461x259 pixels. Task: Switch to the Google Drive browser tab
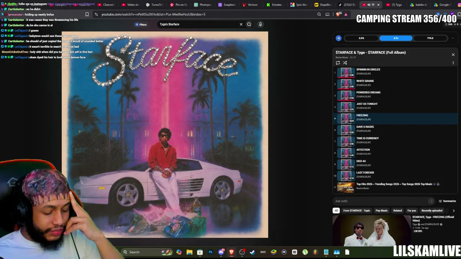coord(443,5)
